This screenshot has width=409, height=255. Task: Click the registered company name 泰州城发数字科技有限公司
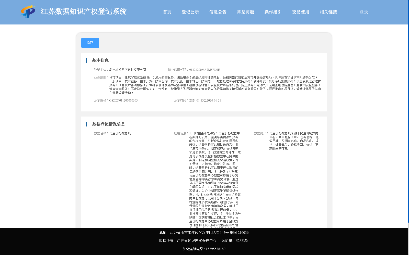(x=128, y=69)
